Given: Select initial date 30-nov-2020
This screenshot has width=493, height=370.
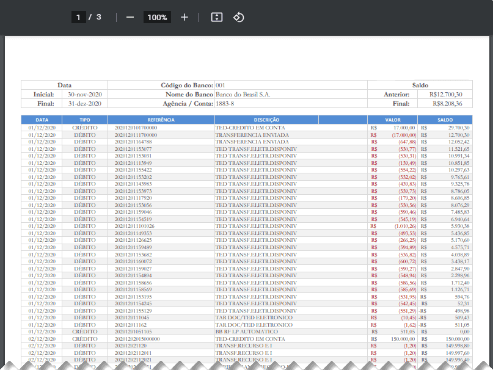Looking at the screenshot, I should pyautogui.click(x=85, y=94).
